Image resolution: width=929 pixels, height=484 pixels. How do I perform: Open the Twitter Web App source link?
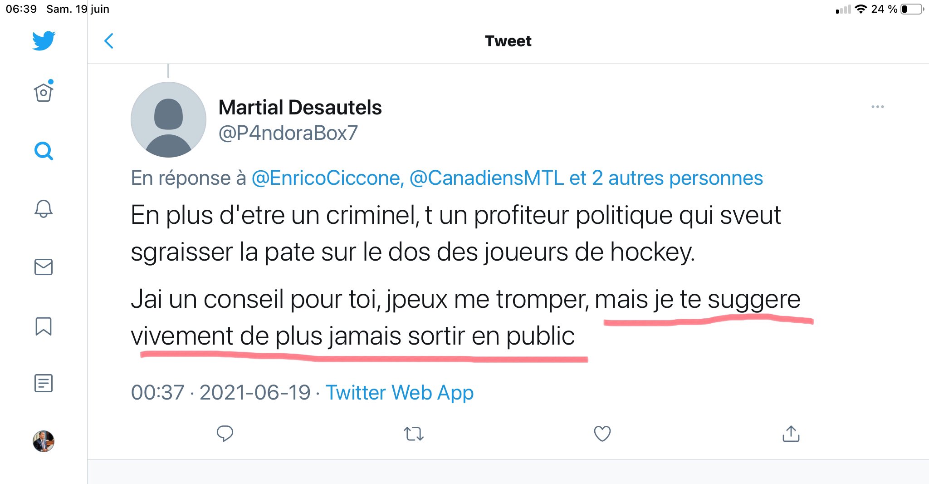tap(400, 393)
